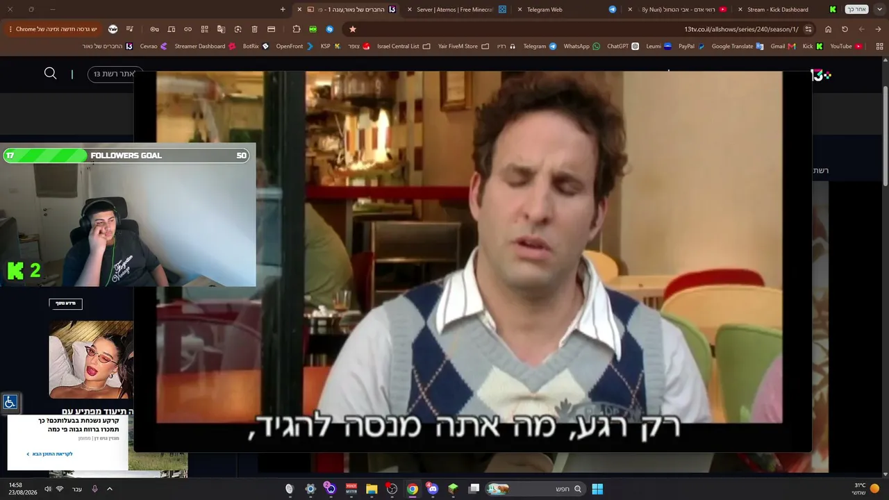Reload the current page
The height and width of the screenshot is (500, 889).
(x=845, y=29)
